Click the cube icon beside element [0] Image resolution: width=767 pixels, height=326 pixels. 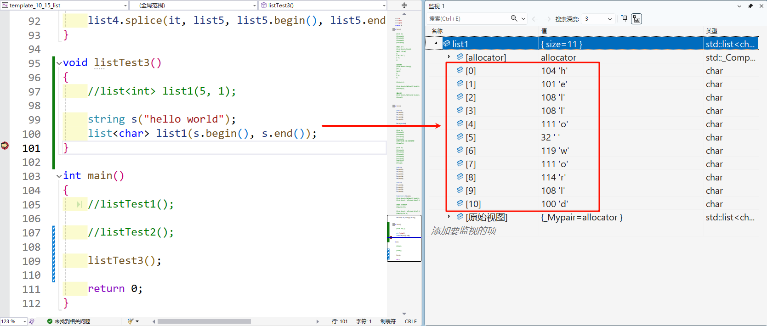pyautogui.click(x=460, y=70)
